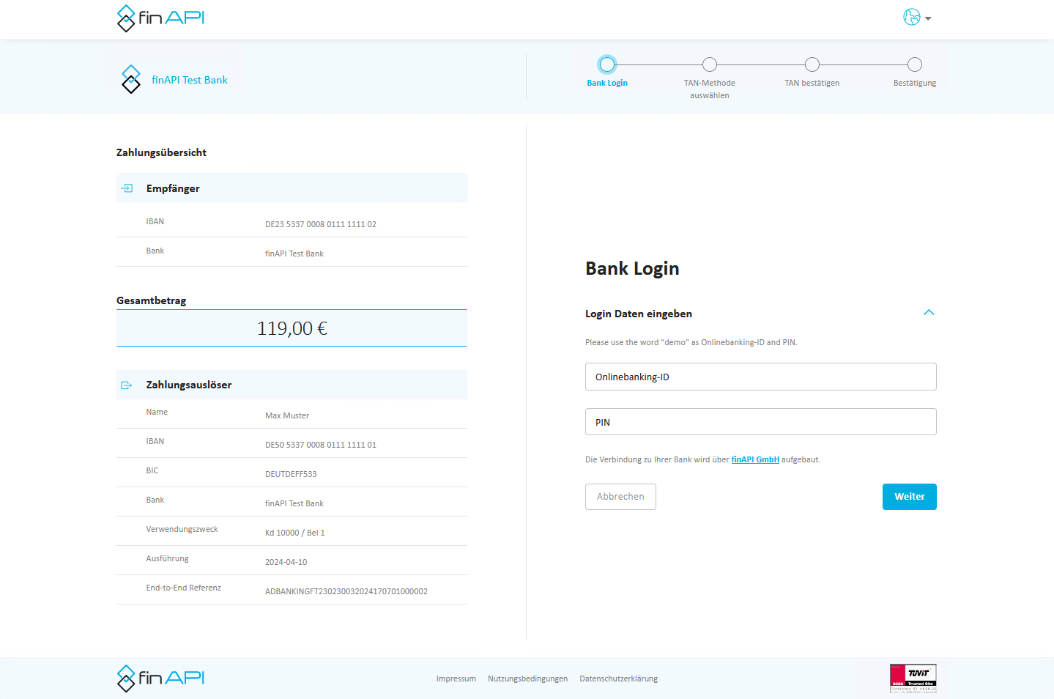This screenshot has height=699, width=1054.
Task: Continue with the Weiter button
Action: (x=910, y=497)
